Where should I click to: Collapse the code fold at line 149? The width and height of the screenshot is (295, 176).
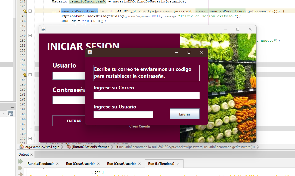(x=30, y=36)
